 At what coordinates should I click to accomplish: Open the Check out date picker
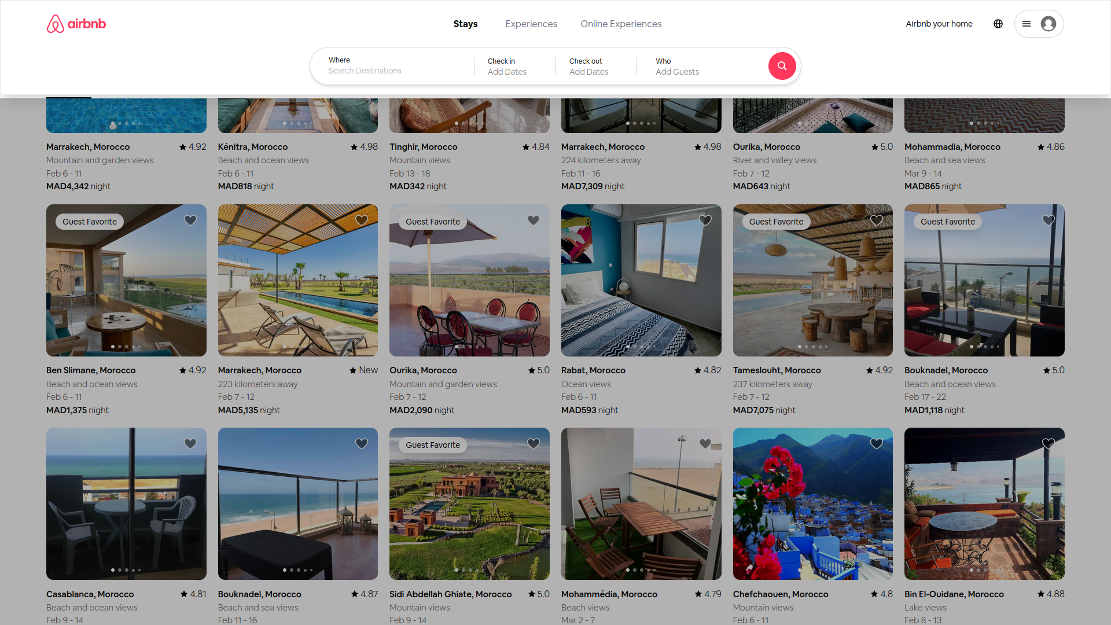[588, 66]
